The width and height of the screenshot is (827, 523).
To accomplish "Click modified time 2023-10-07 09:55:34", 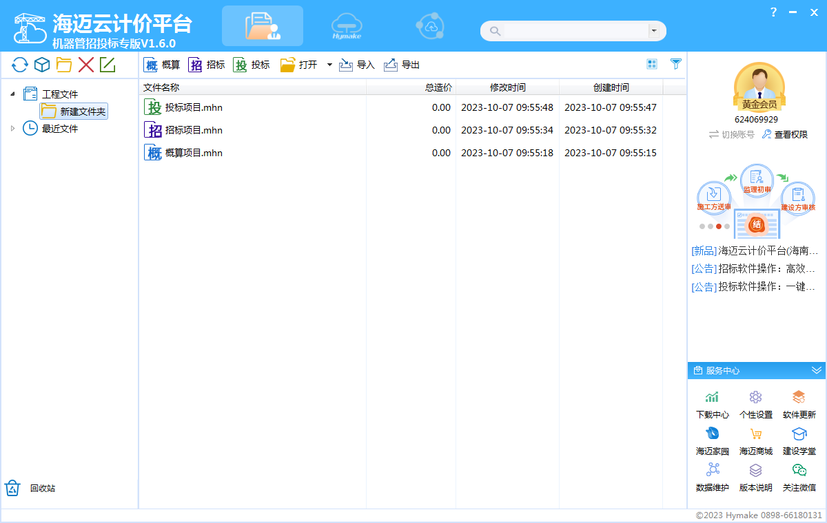I will point(507,130).
